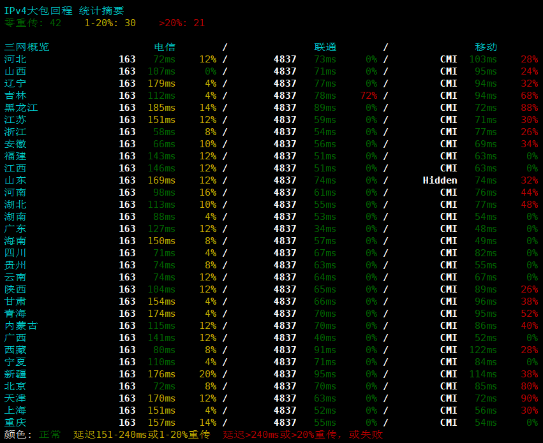Select the '>20%: 21' summary text
The image size is (543, 443).
(x=182, y=23)
